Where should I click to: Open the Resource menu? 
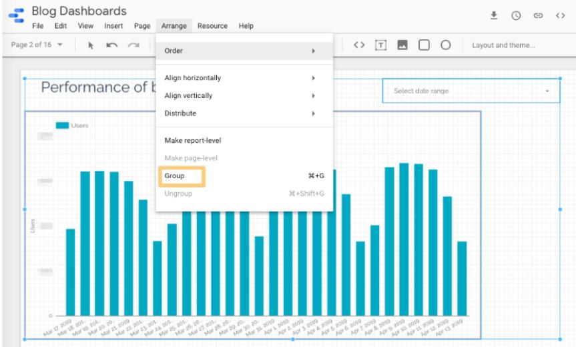tap(212, 26)
